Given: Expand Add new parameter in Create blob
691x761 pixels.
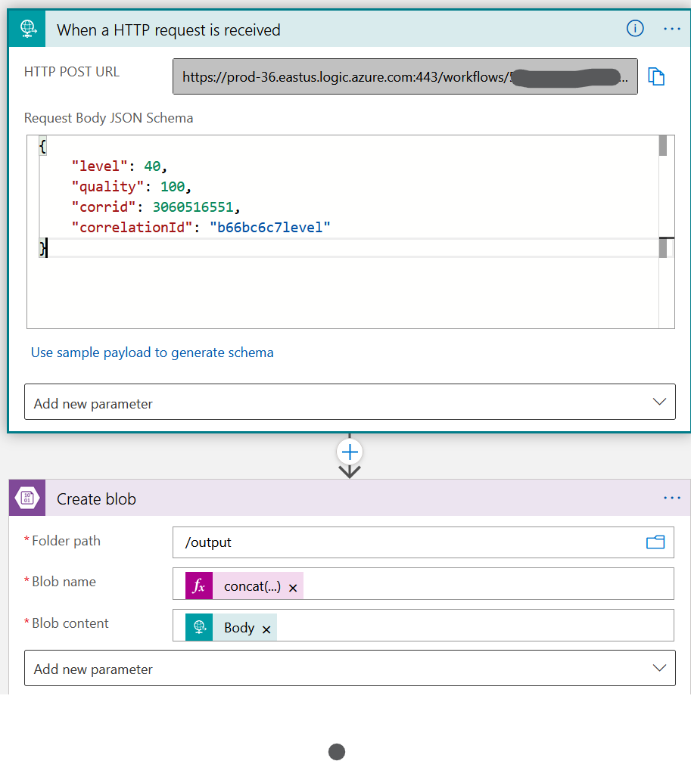Looking at the screenshot, I should (350, 669).
